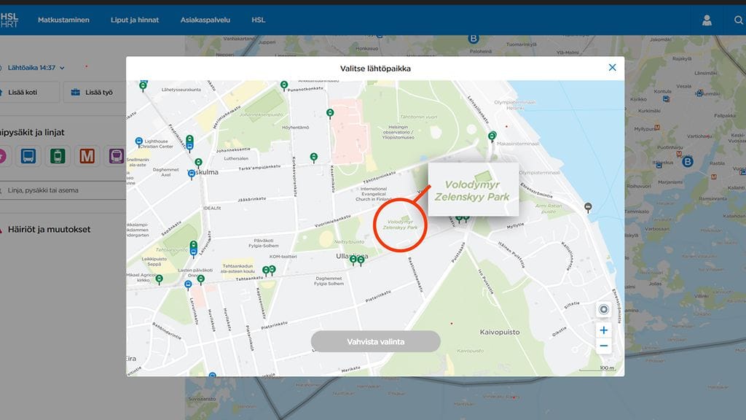Select the orange metro M icon
Viewport: 746px width, 420px height.
pyautogui.click(x=87, y=155)
